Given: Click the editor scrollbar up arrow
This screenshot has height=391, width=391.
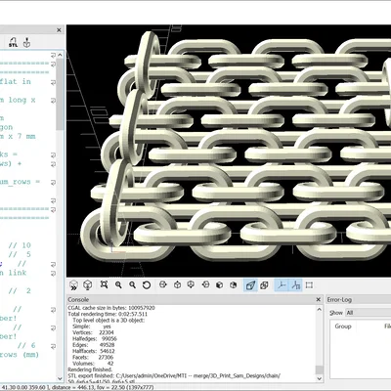Looking at the screenshot, I should click(x=60, y=55).
